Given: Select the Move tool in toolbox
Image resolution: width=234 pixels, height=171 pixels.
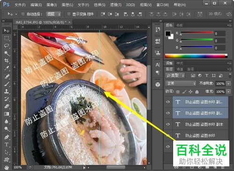Looking at the screenshot, I should pos(7,30).
